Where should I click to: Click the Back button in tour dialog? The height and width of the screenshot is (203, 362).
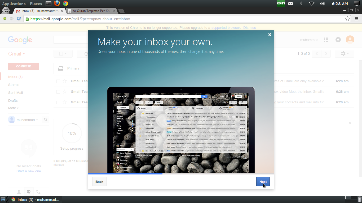pyautogui.click(x=99, y=182)
